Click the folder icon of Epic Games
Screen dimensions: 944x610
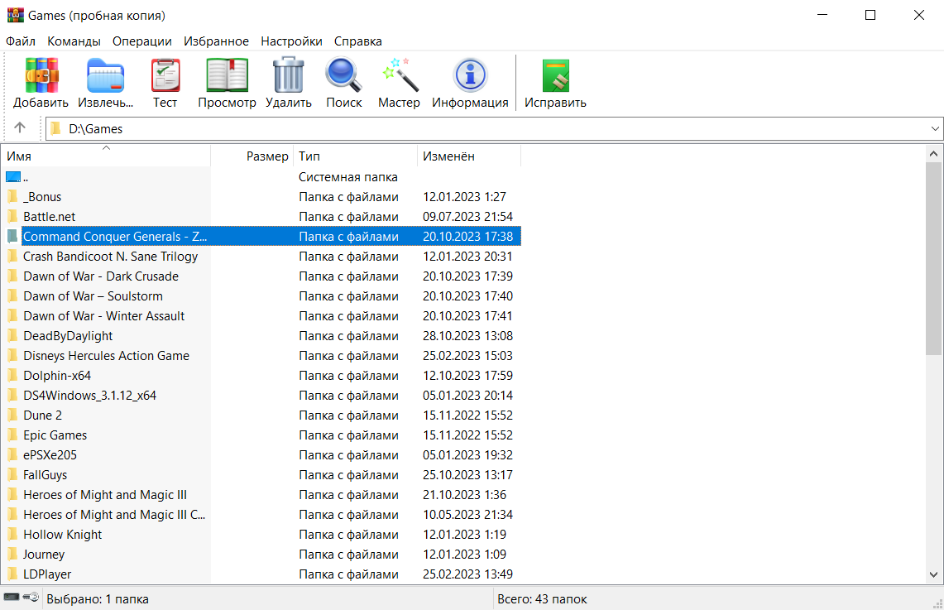pyautogui.click(x=12, y=435)
